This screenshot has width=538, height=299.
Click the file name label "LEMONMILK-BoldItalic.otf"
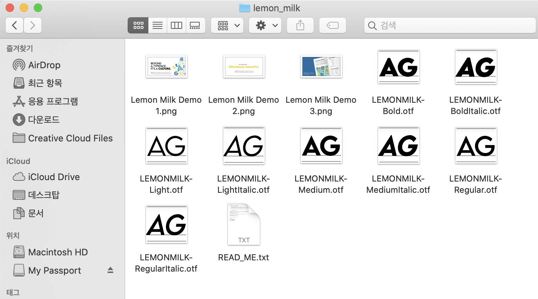[x=476, y=106]
